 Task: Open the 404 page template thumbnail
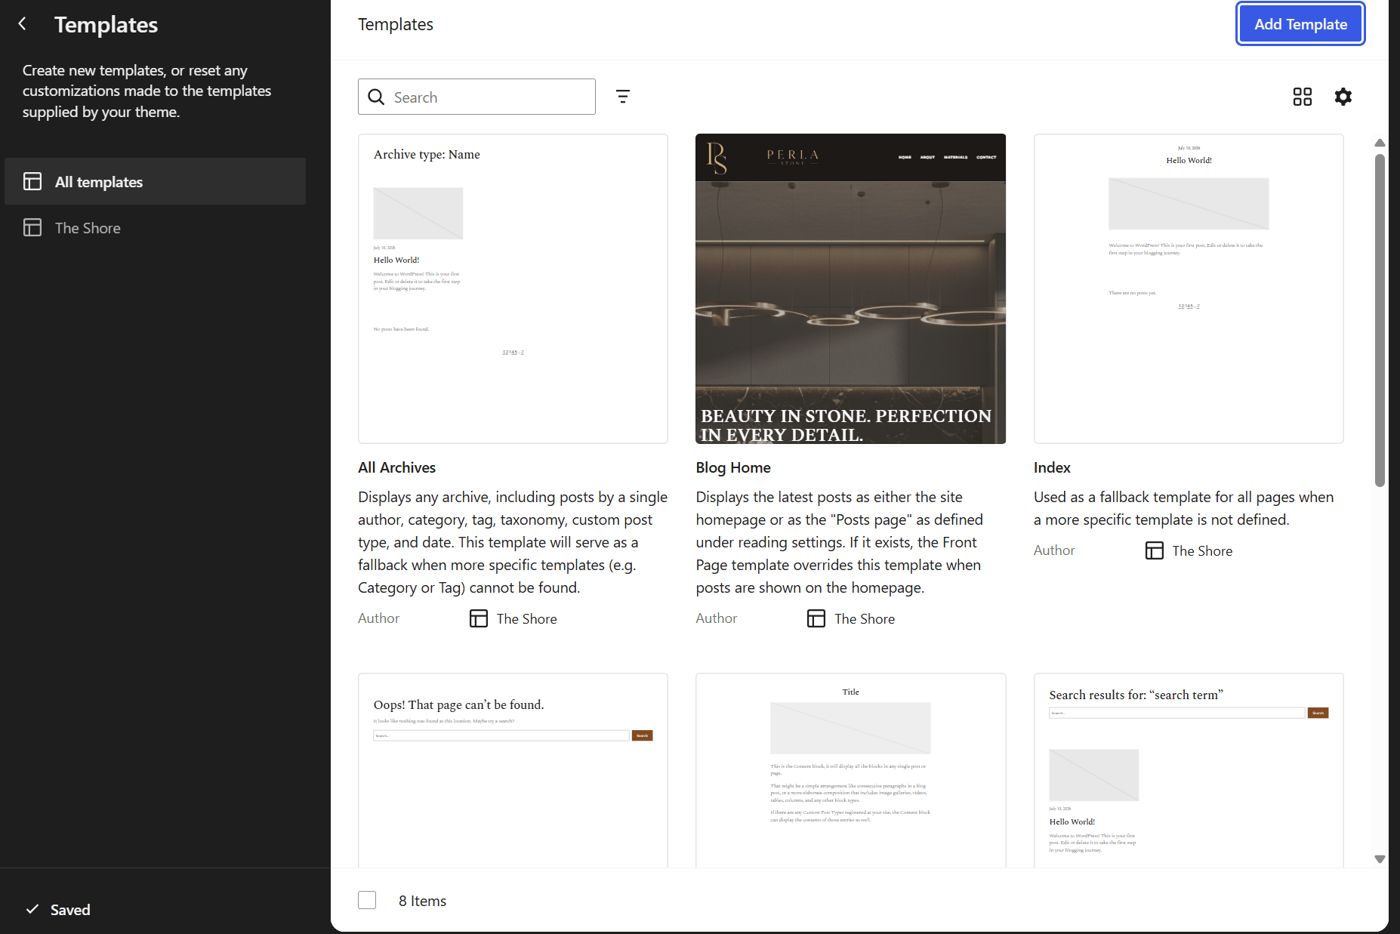(513, 770)
